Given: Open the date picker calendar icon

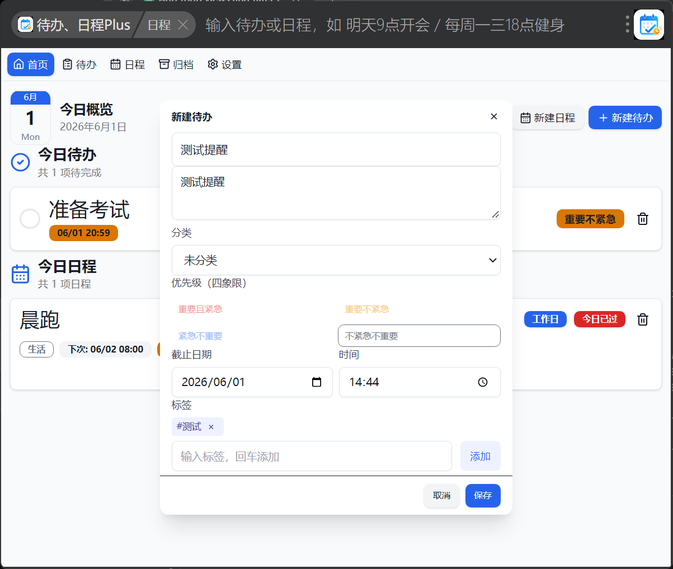Looking at the screenshot, I should (x=317, y=382).
